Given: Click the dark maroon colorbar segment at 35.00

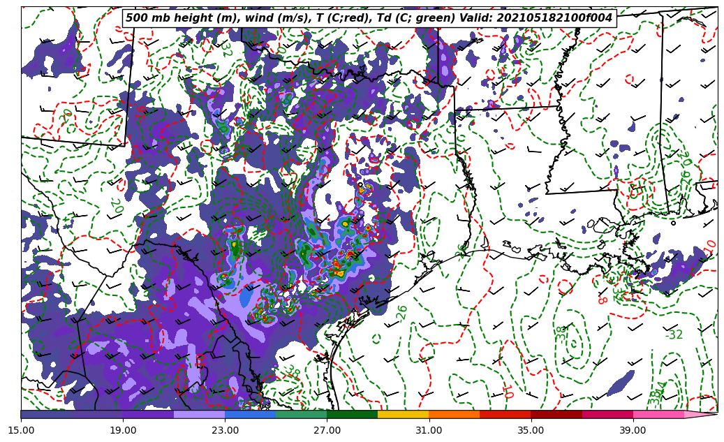Looking at the screenshot, I should (556, 414).
